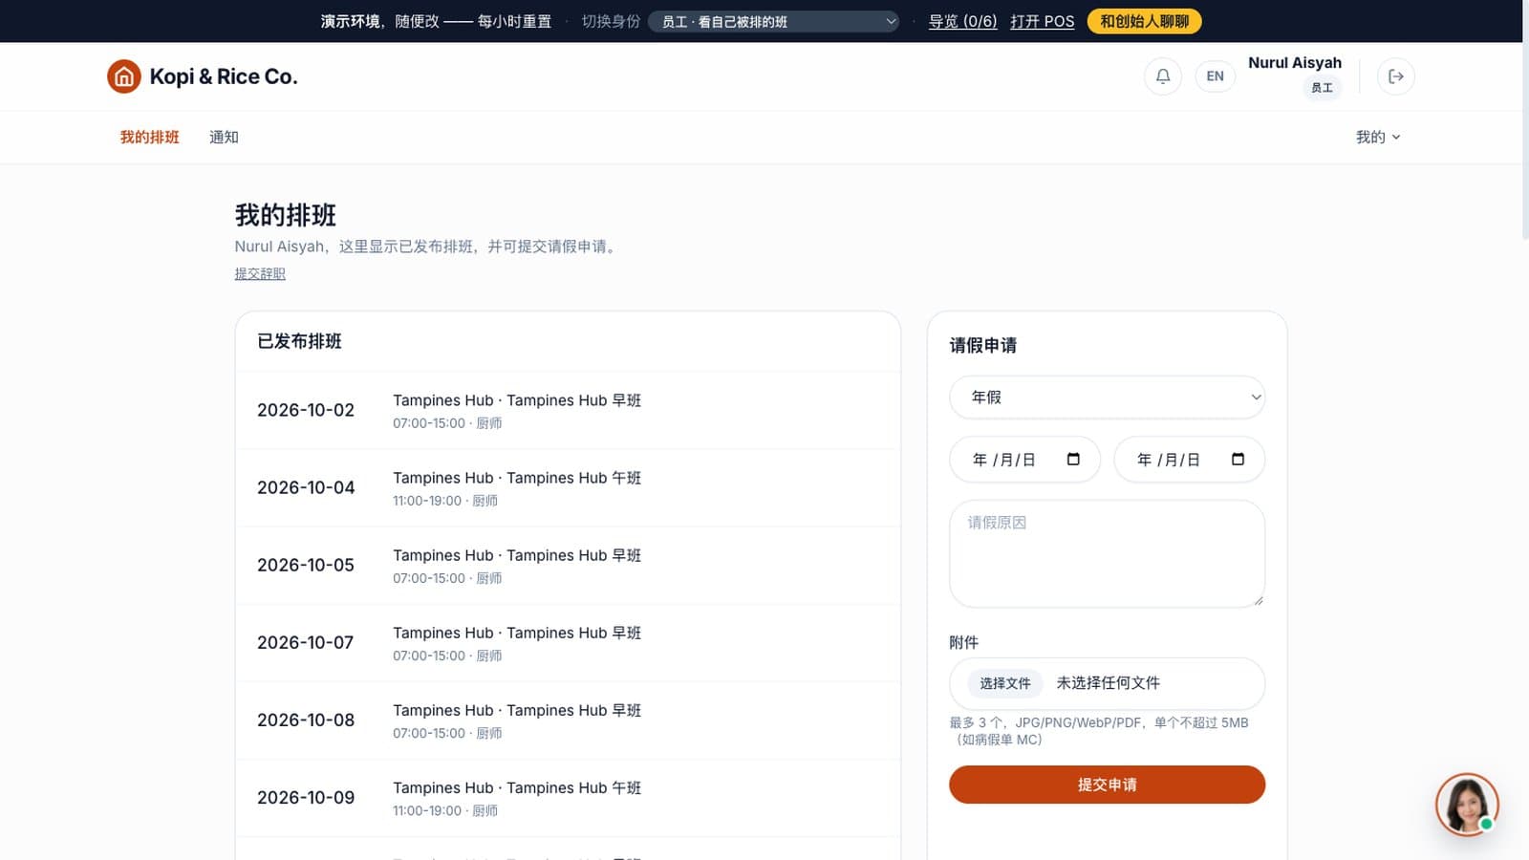
Task: Click the 选择文件 attachment button
Action: click(x=1004, y=683)
